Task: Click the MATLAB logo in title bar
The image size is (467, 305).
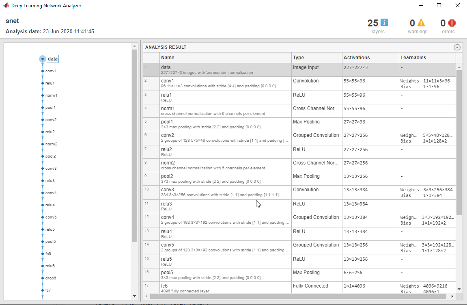Action: pyautogui.click(x=6, y=6)
